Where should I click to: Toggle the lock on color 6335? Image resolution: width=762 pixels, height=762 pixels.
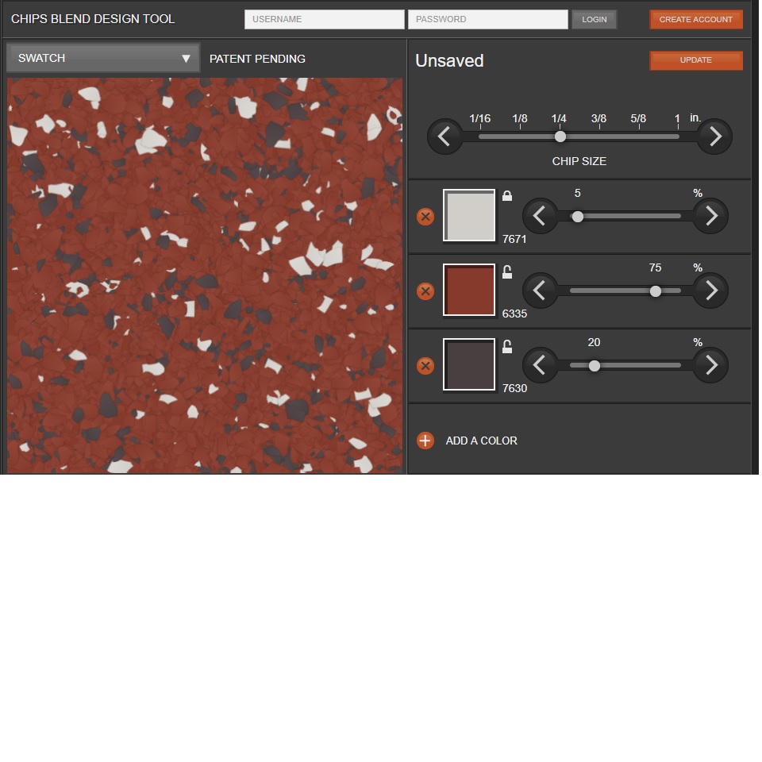coord(507,271)
